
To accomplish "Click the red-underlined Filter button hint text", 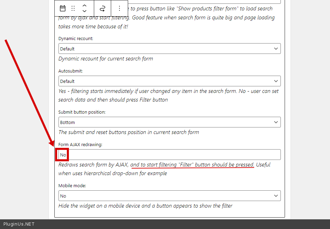I will [x=193, y=165].
